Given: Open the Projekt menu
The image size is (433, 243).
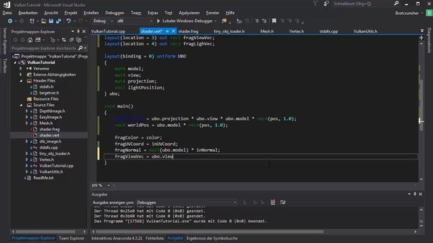Looking at the screenshot, I should [70, 13].
